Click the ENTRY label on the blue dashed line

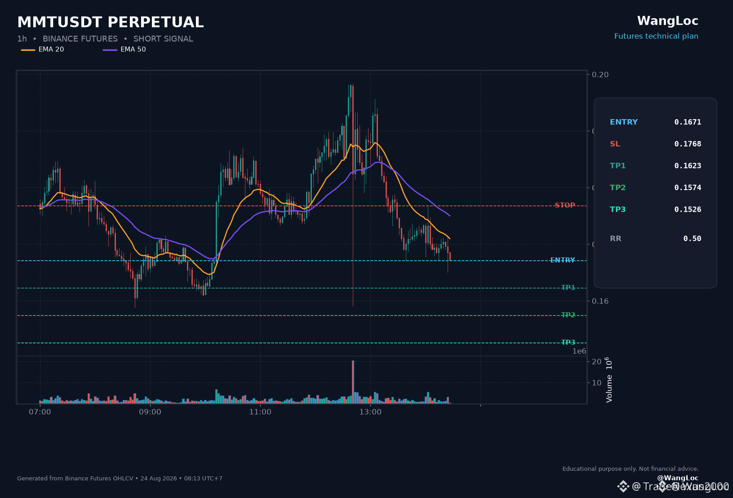[563, 260]
